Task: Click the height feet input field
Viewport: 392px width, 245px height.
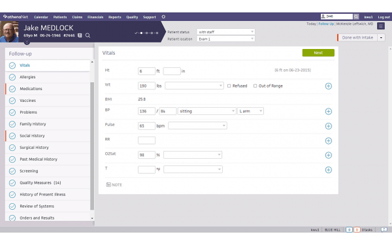Action: (146, 71)
